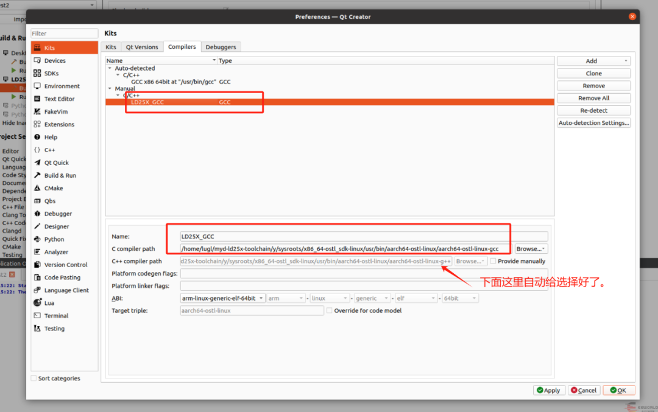
Task: Select the Kits category icon
Action: (x=37, y=48)
